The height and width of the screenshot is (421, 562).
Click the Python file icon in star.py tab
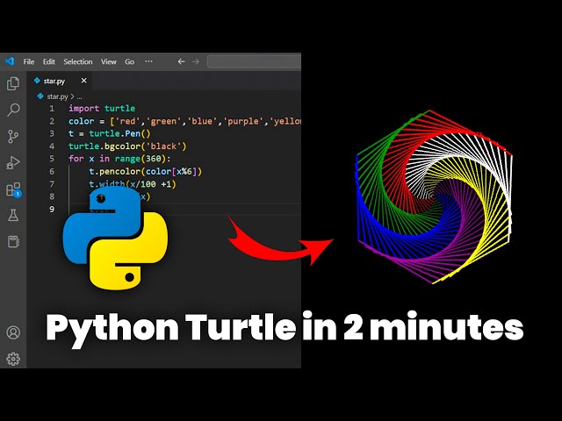pyautogui.click(x=37, y=81)
